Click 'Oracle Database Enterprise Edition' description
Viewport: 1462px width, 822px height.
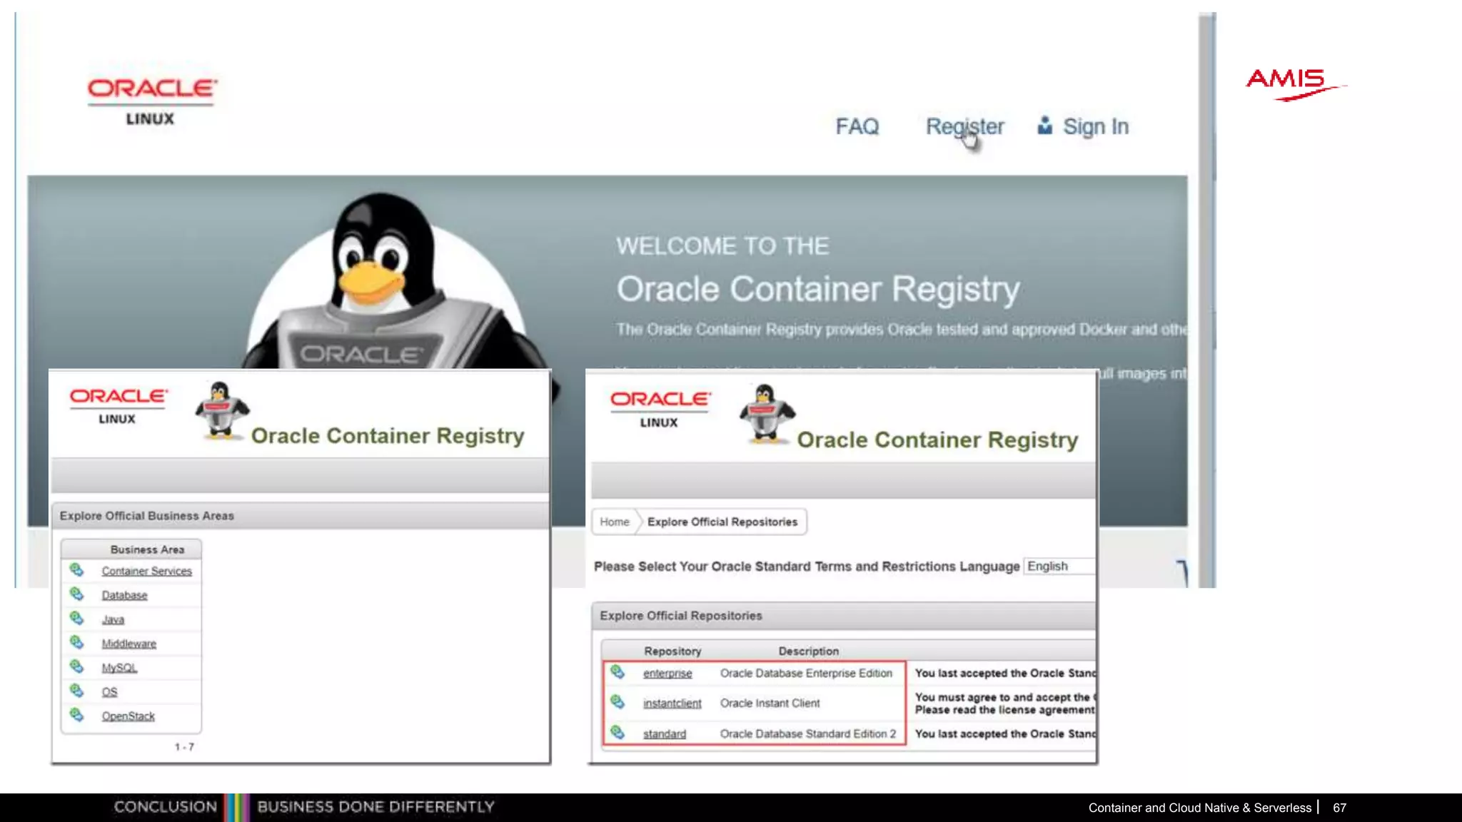point(806,674)
